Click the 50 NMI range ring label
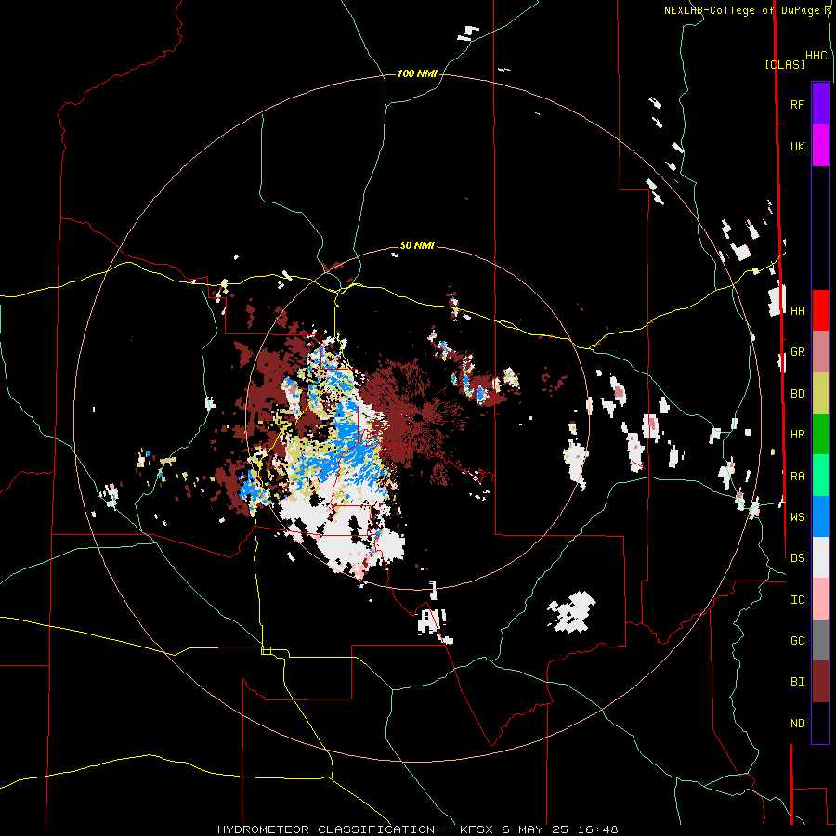This screenshot has height=836, width=836. coord(417,245)
